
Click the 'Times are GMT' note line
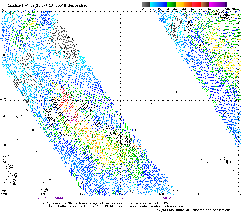[x=103, y=203]
